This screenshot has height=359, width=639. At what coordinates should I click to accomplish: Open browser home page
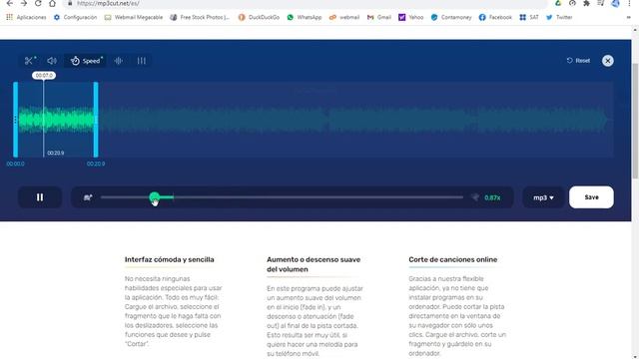[52, 3]
